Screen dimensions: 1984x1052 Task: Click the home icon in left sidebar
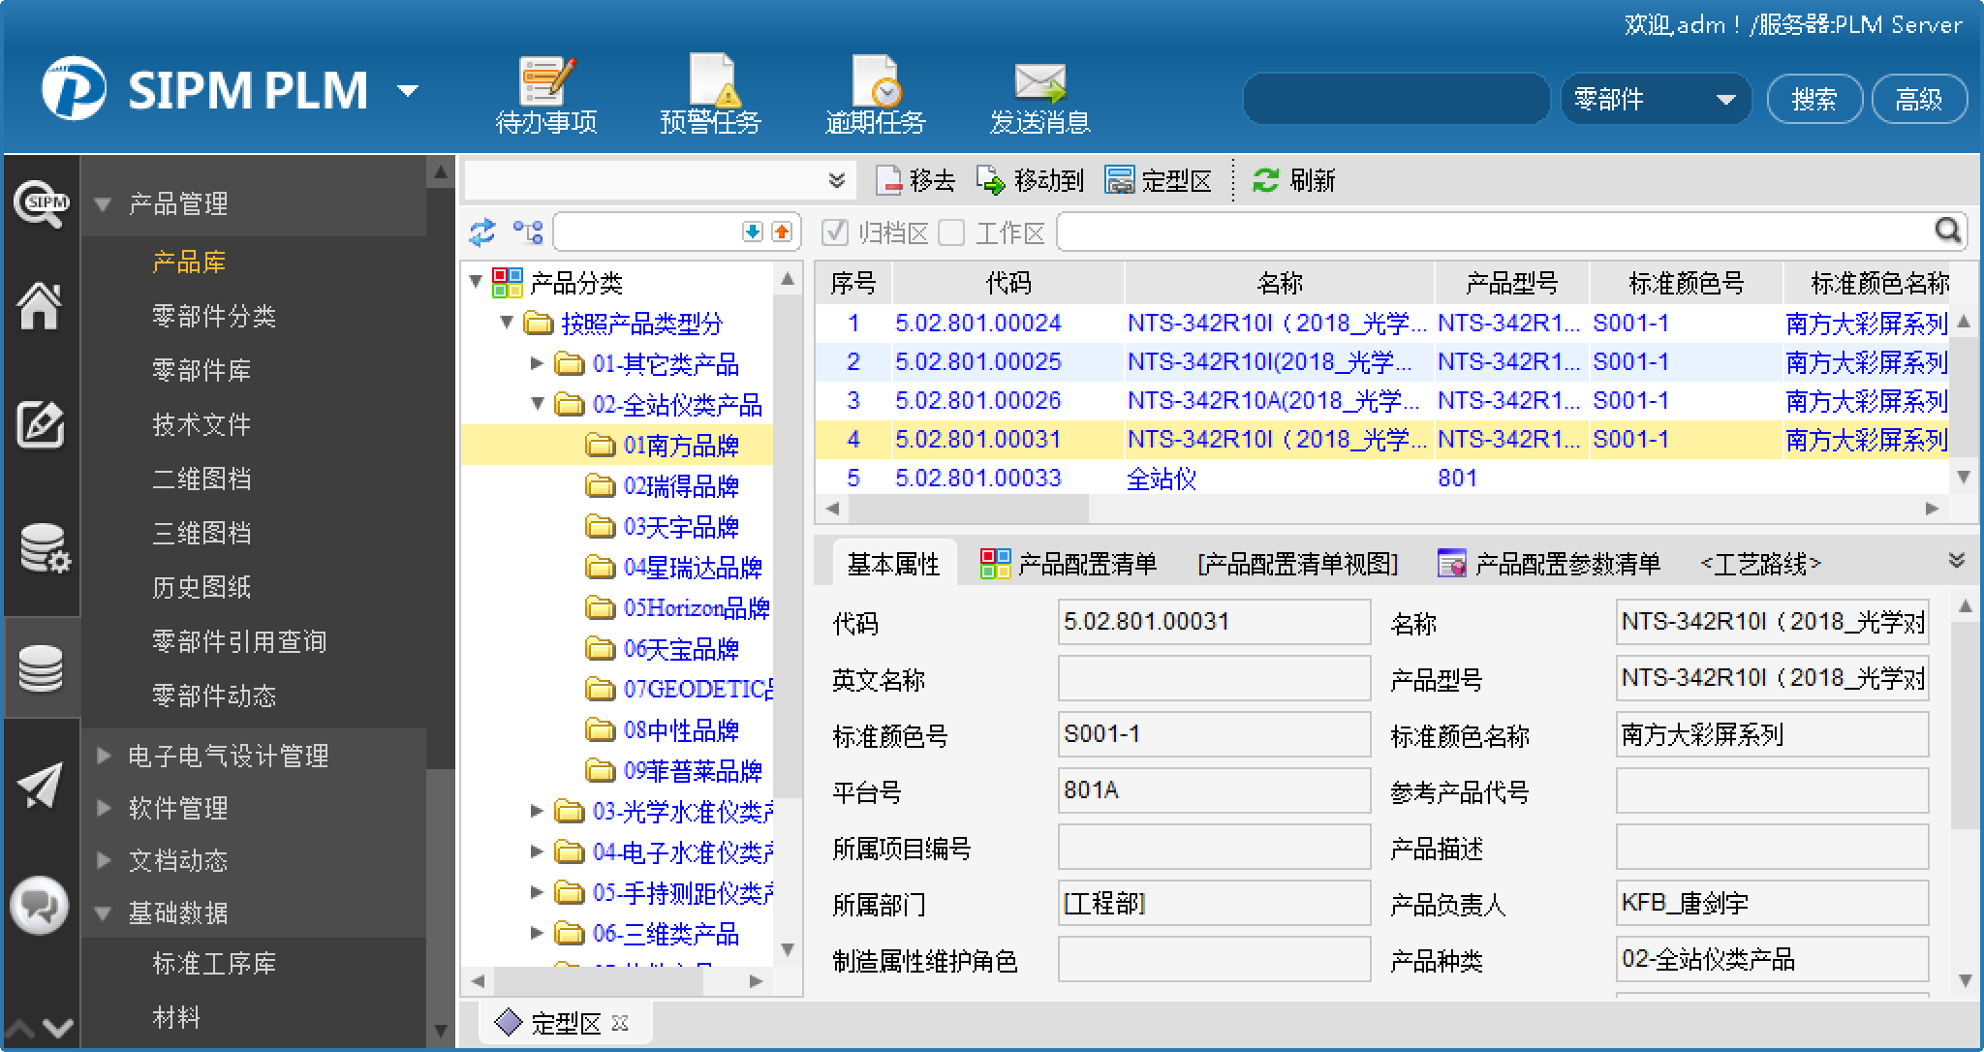click(40, 306)
